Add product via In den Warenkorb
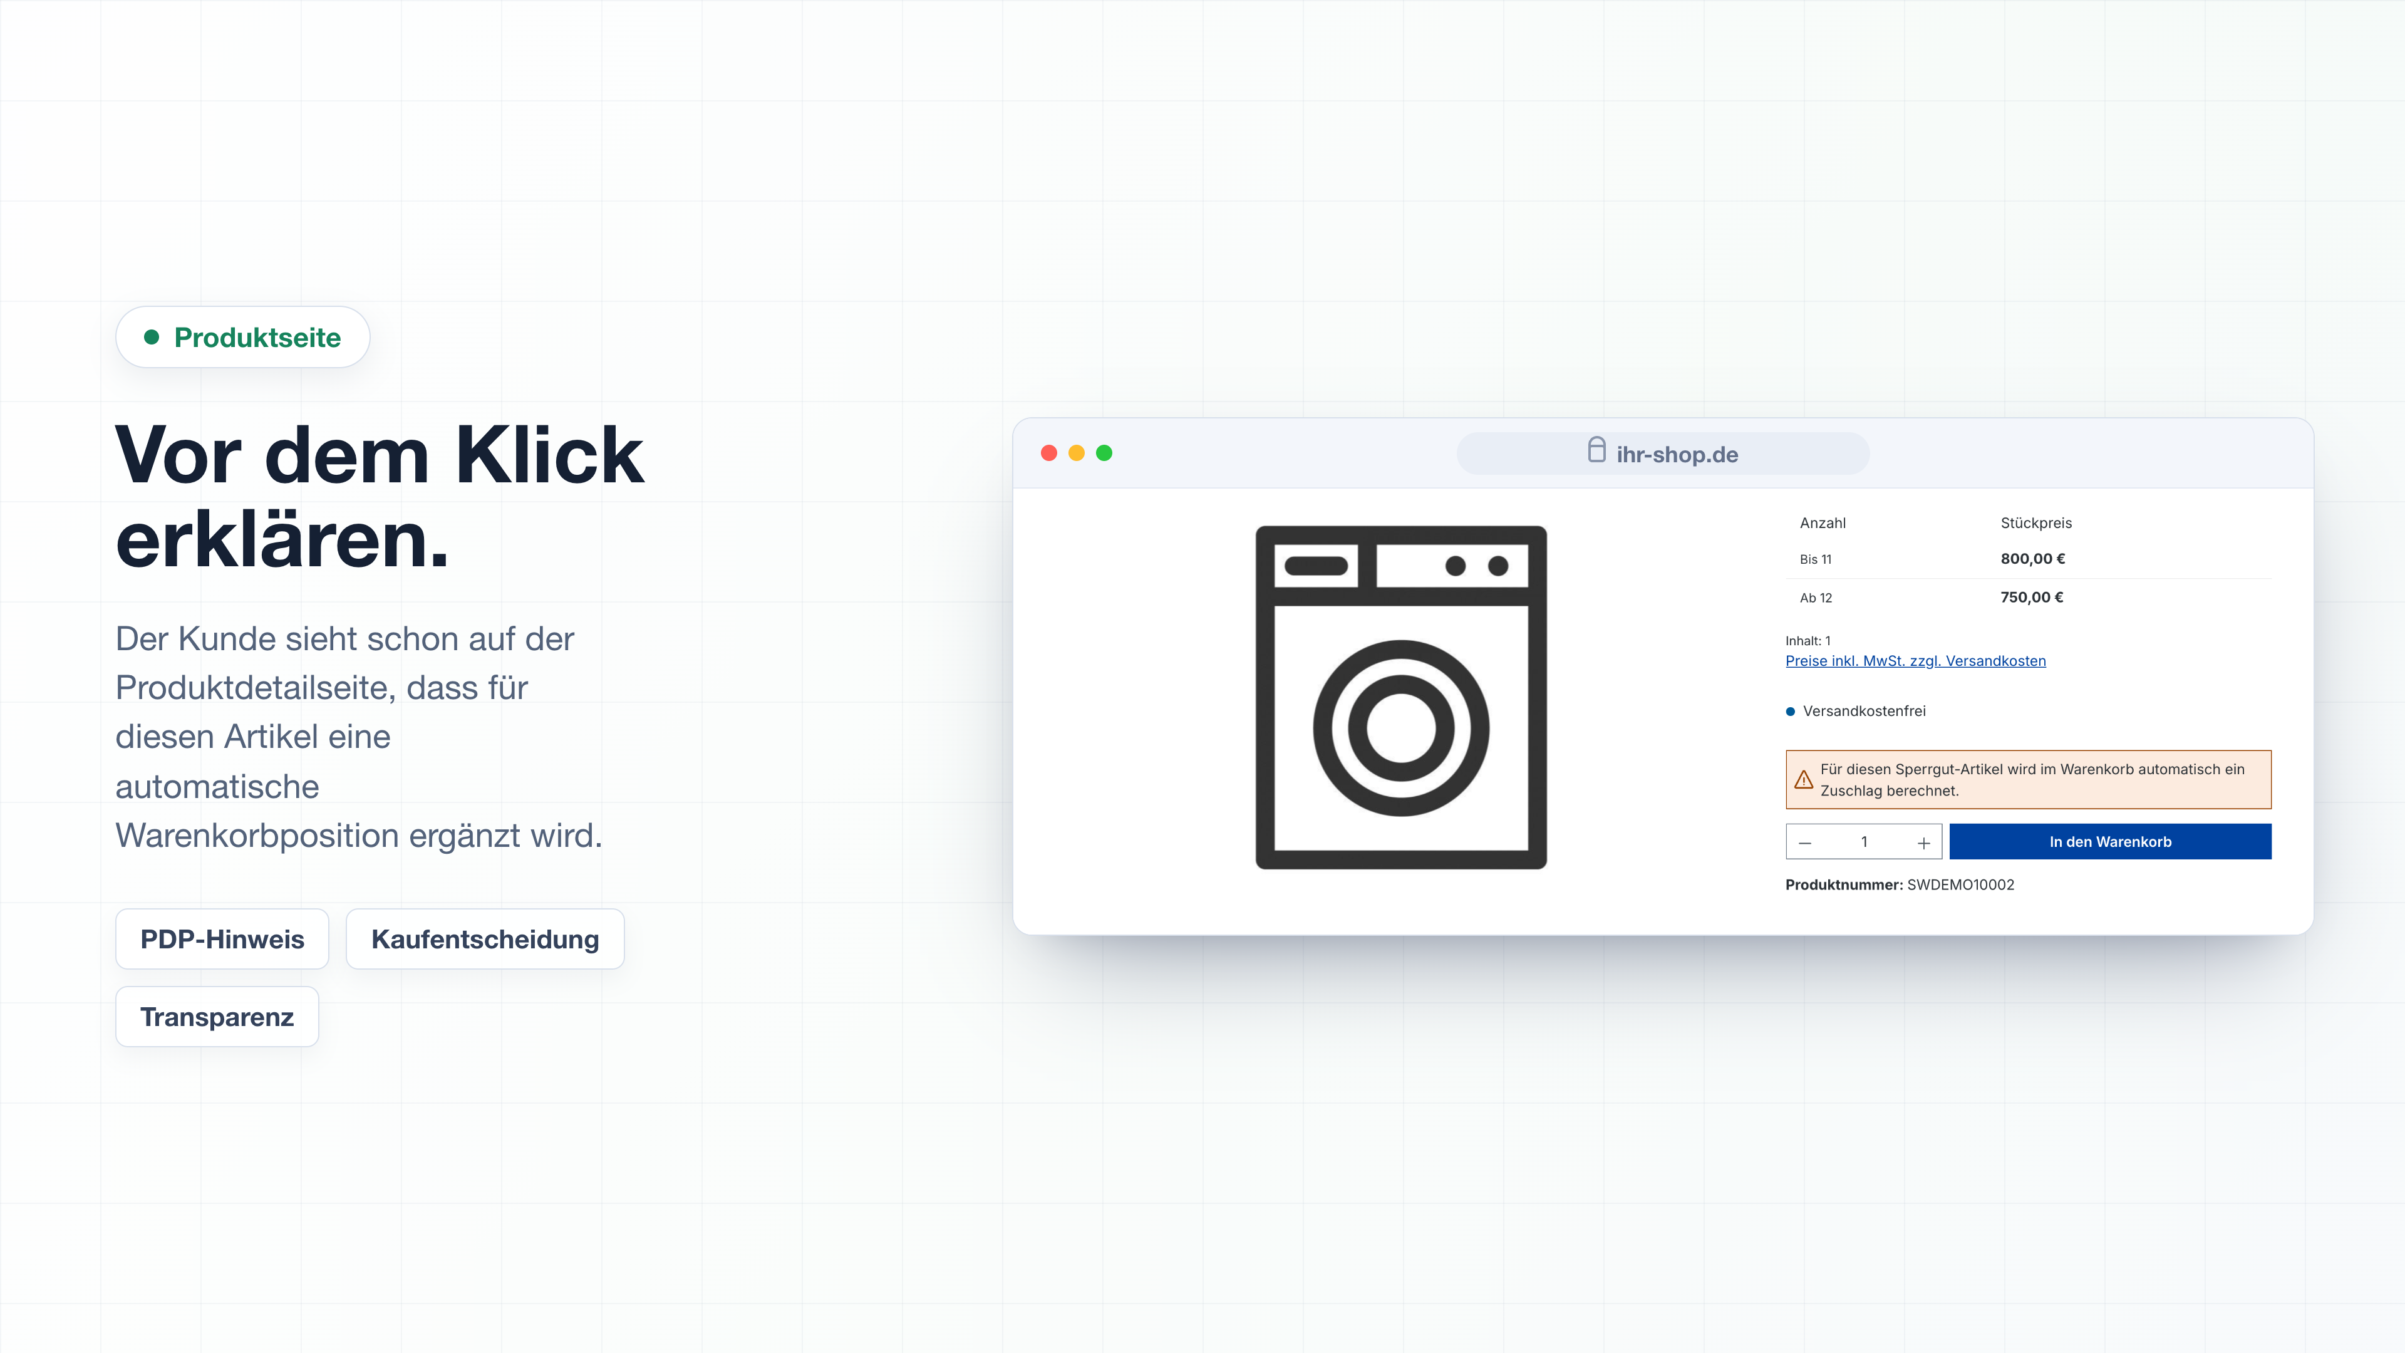The height and width of the screenshot is (1353, 2405). (2110, 841)
